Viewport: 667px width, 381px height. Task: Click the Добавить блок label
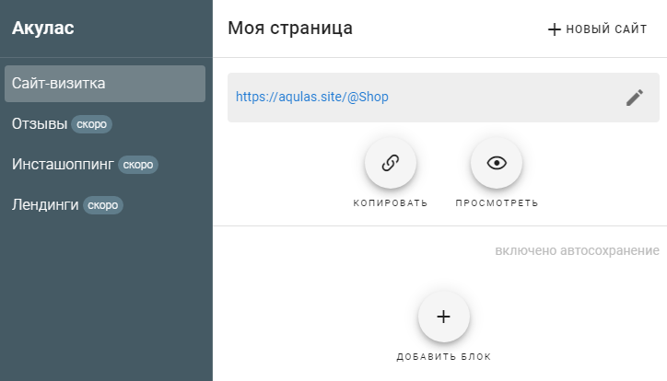pos(444,357)
